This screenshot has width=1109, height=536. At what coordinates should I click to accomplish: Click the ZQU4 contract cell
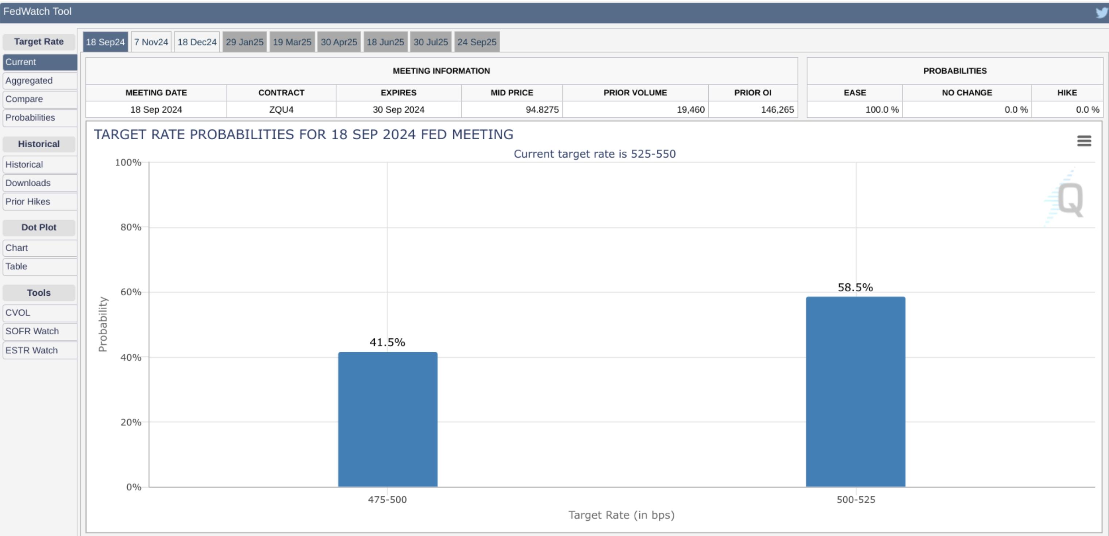coord(281,110)
